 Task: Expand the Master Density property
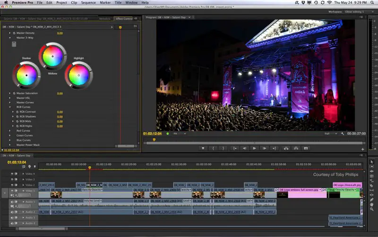(x=10, y=33)
